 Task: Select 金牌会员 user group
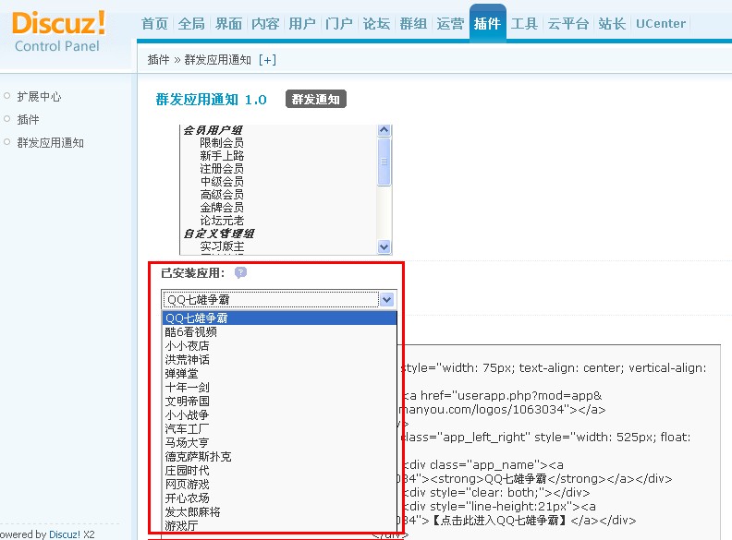222,208
